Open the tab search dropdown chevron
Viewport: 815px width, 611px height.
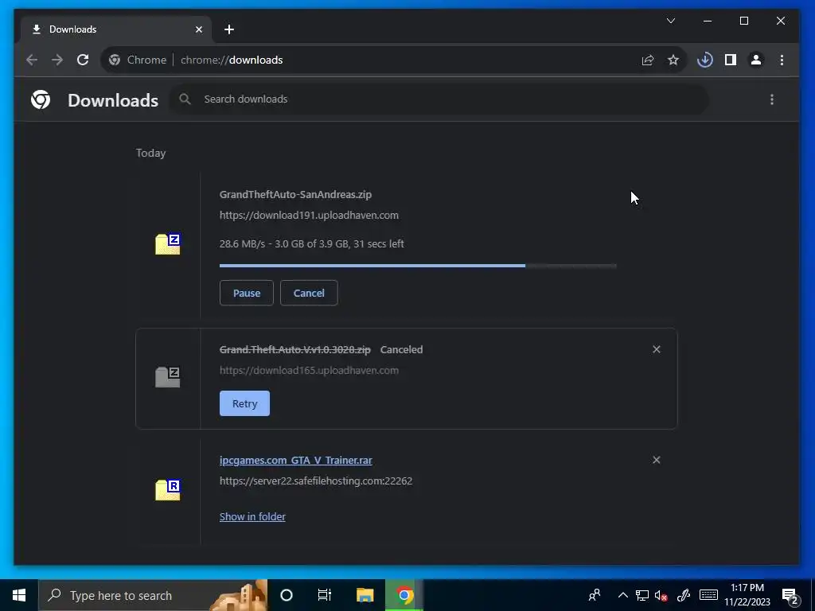(x=671, y=21)
